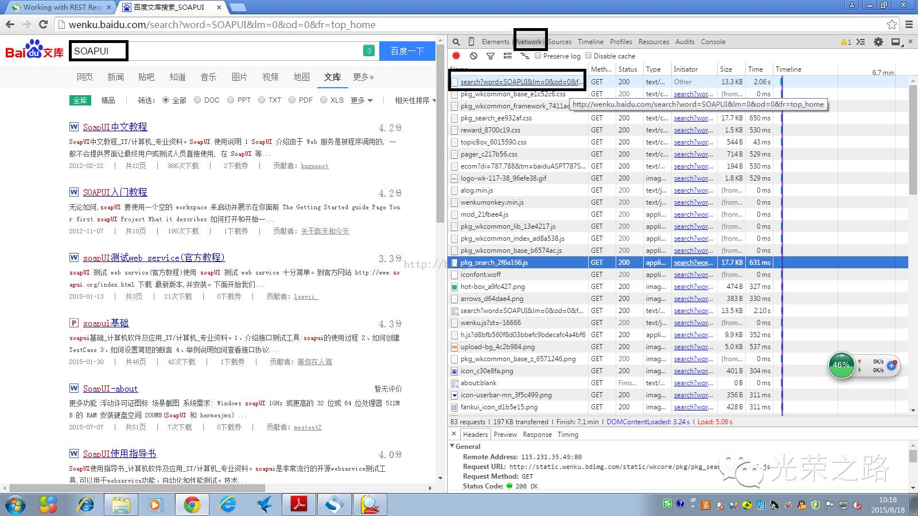The width and height of the screenshot is (918, 516).
Task: Open the SoapUI中文教程 result
Action: pyautogui.click(x=115, y=127)
